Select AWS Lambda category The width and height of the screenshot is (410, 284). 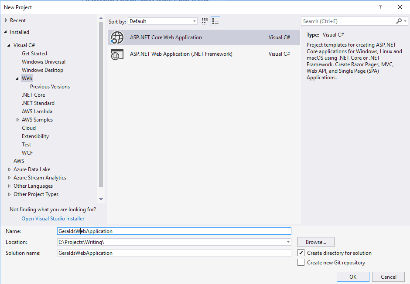37,112
